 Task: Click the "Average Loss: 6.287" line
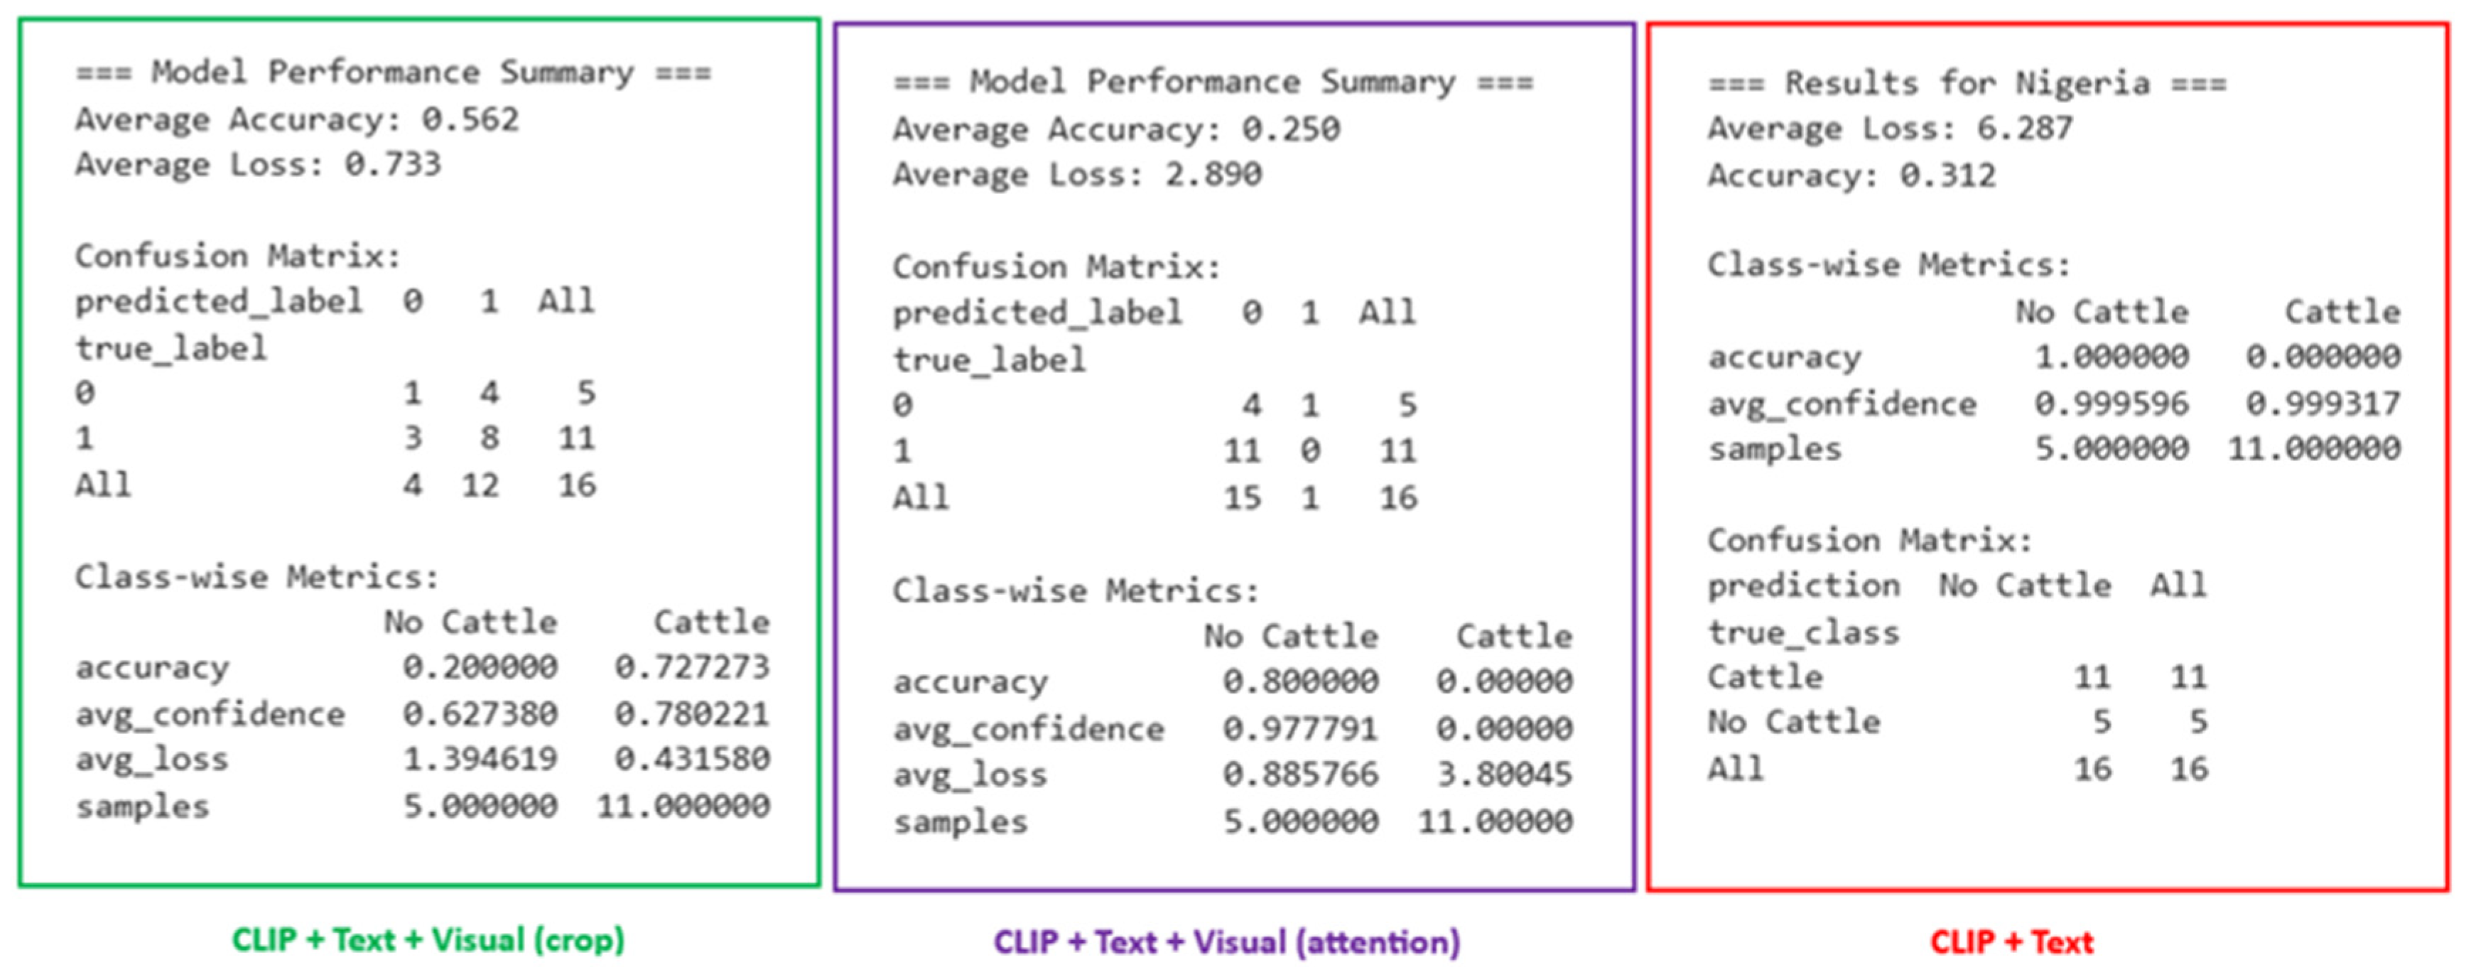(x=1890, y=128)
